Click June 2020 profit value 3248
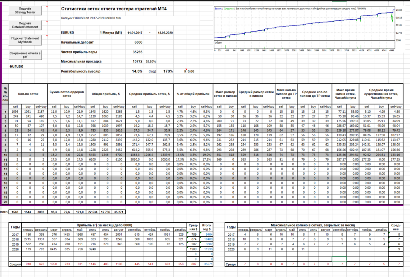The width and height of the screenshot is (410, 277). click(93, 249)
